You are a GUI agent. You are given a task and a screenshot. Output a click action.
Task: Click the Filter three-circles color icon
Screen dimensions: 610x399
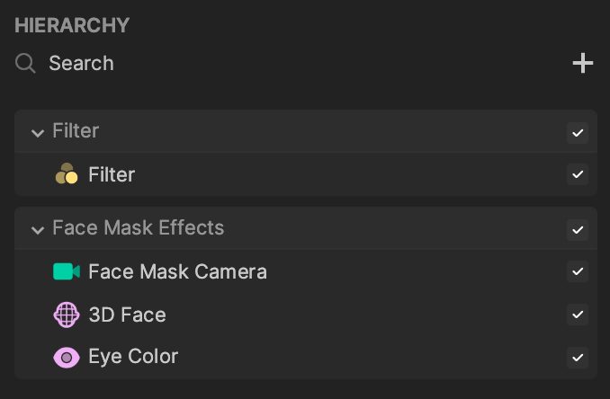click(67, 173)
